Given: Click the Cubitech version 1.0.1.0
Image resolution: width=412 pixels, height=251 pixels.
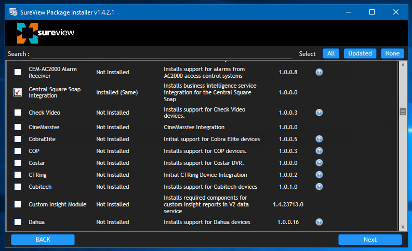Looking at the screenshot, I should click(288, 187).
